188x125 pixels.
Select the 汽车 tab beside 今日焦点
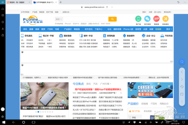point(96,84)
